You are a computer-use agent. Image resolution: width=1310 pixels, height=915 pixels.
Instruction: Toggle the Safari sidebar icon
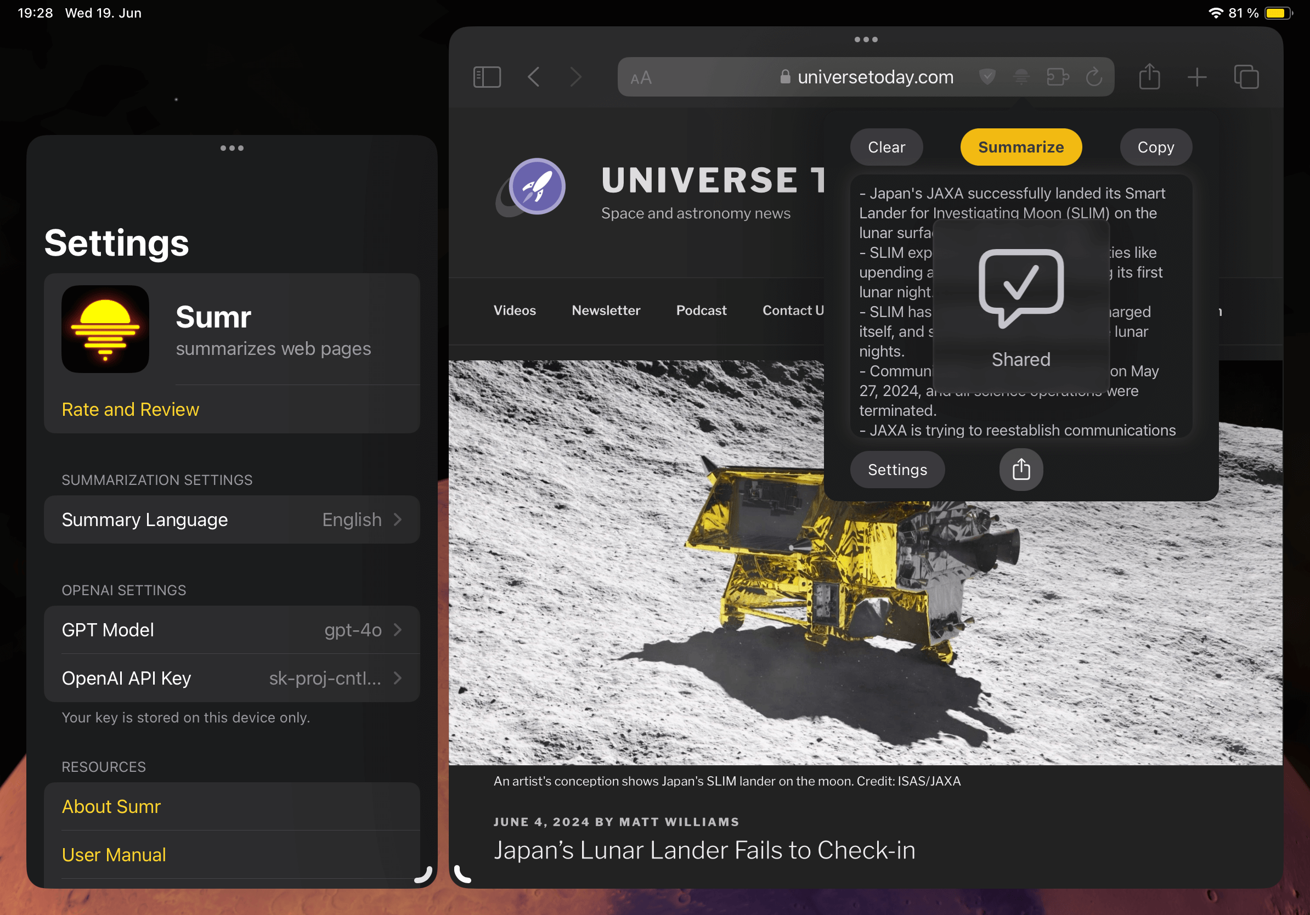(x=487, y=77)
